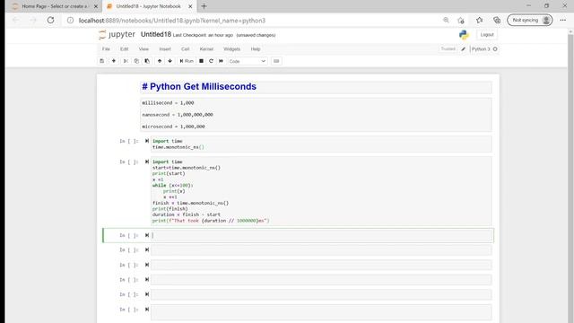Open a new browser tab

point(204,6)
